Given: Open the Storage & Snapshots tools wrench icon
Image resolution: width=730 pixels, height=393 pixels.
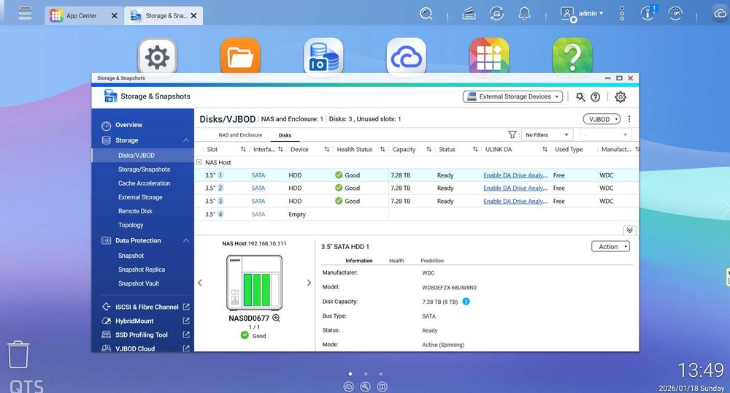Looking at the screenshot, I should tap(580, 97).
